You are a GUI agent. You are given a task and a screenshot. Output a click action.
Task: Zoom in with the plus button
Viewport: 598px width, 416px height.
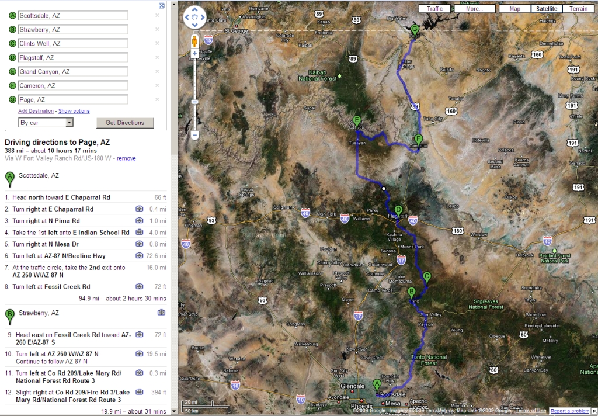(194, 53)
